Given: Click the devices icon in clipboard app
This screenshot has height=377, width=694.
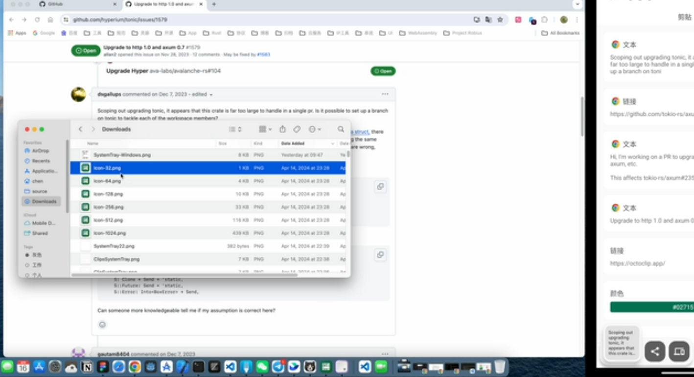Looking at the screenshot, I should (679, 351).
